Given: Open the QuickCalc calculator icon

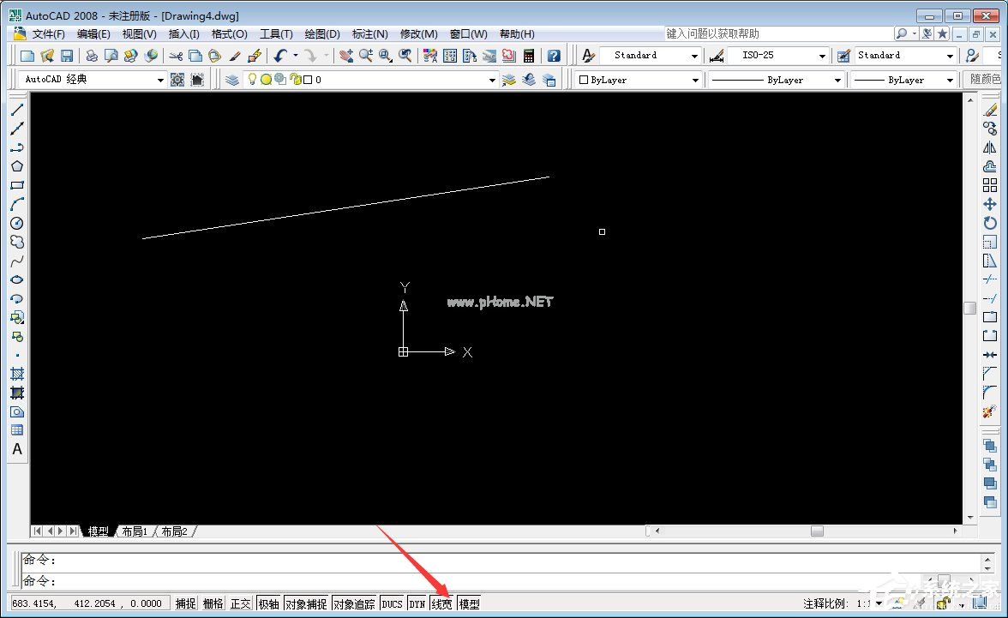Looking at the screenshot, I should pos(529,56).
